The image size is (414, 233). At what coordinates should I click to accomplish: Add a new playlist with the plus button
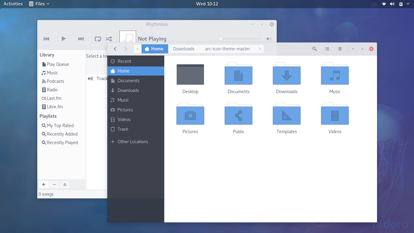click(44, 184)
